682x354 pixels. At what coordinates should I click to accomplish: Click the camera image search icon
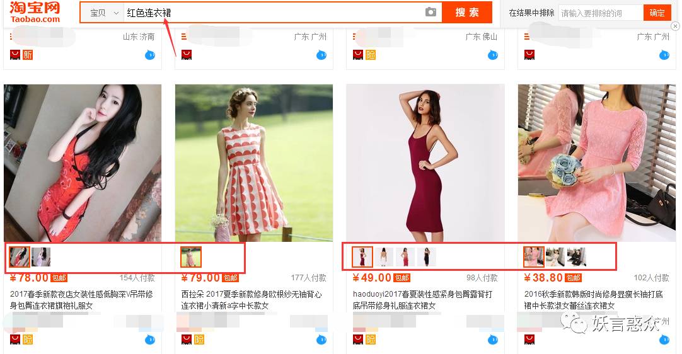click(431, 13)
